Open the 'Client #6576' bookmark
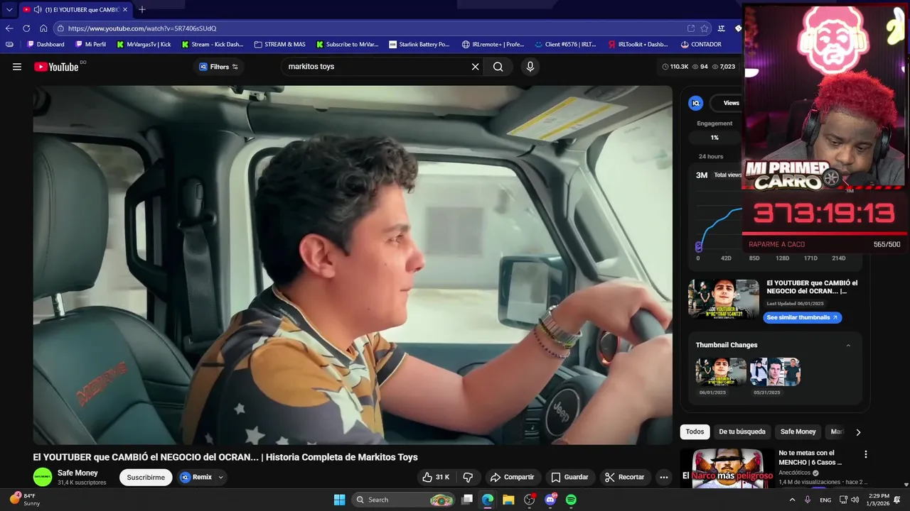 tap(565, 44)
